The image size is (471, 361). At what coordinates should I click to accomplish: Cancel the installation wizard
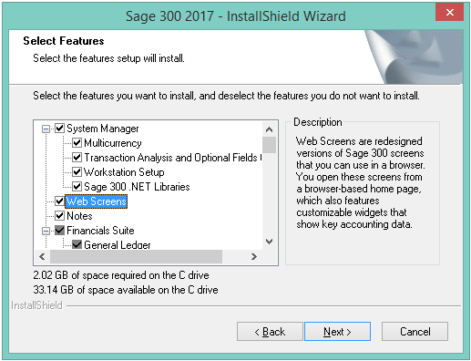click(x=415, y=332)
